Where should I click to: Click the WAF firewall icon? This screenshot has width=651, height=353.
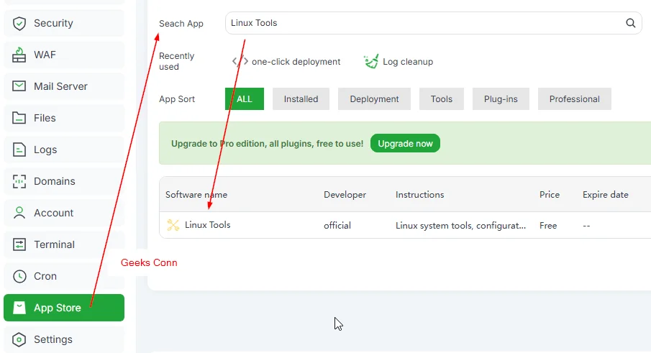[x=19, y=55]
